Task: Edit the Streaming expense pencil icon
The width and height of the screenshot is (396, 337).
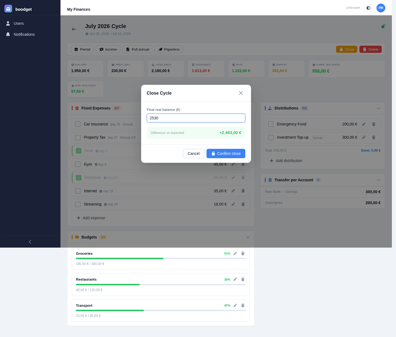Action: (233, 204)
